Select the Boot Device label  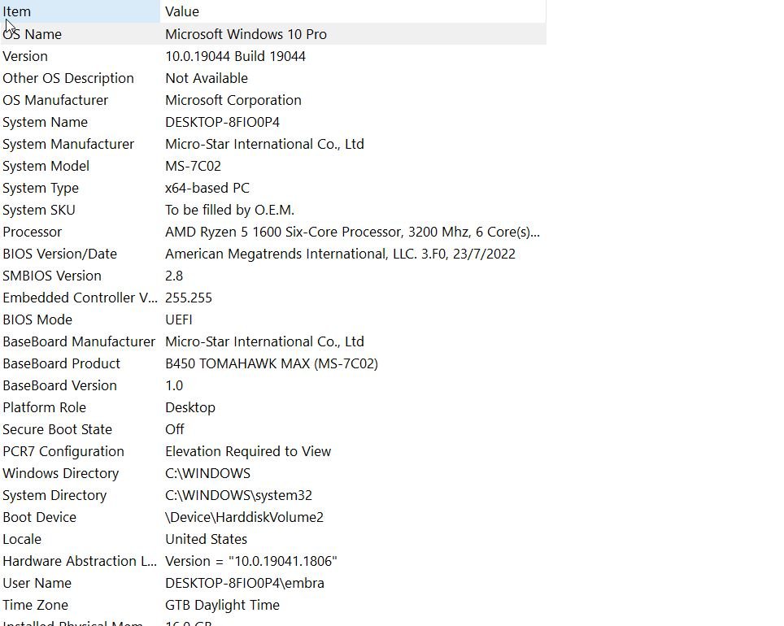40,518
